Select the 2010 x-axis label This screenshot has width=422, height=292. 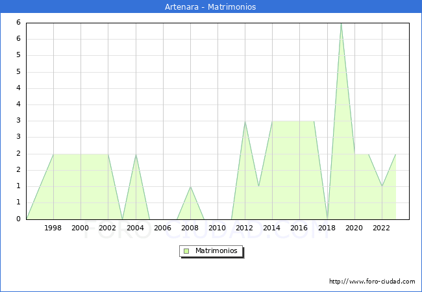pos(217,228)
